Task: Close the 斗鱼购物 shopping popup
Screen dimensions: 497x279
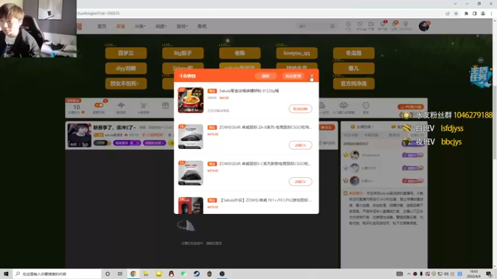Action: click(x=311, y=76)
